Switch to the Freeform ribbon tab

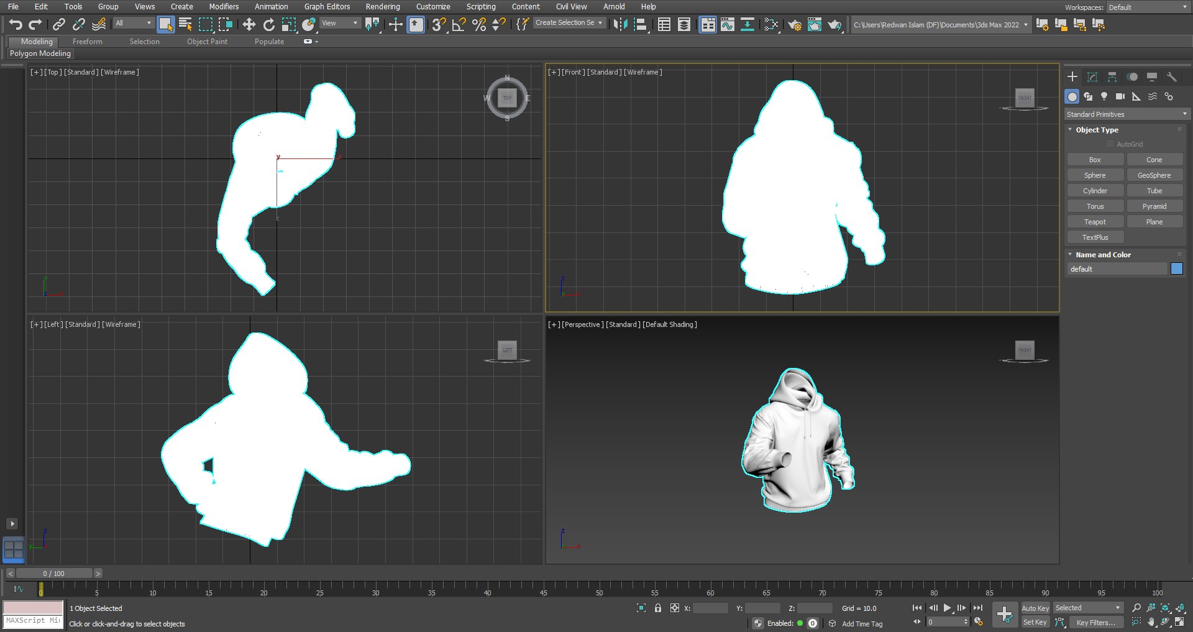88,42
